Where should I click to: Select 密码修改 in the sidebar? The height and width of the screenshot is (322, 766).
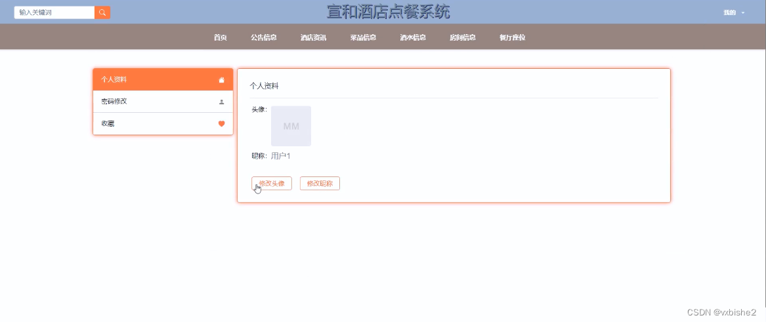pos(163,102)
